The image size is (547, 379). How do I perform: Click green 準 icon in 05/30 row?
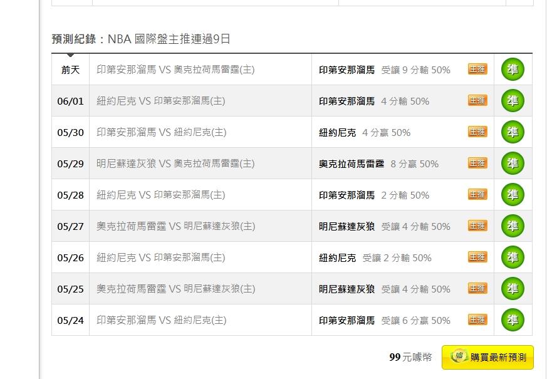point(513,132)
